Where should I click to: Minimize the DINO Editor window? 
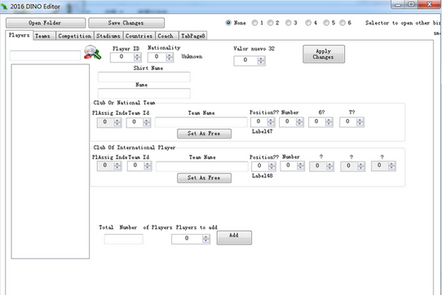point(398,4)
